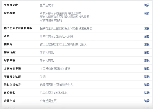Click 帖子在主页上的目标受众和隐私设置已开启 text
This screenshot has width=153, height=109.
pyautogui.click(x=66, y=29)
